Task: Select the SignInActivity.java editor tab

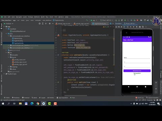Action: [x=100, y=24]
